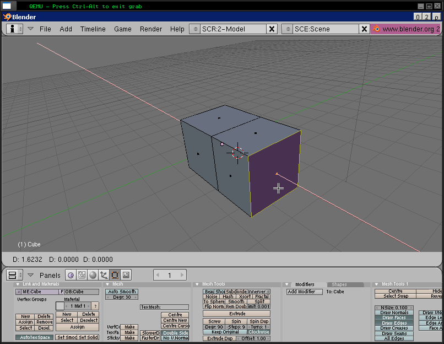Collapse the Link and Materials panel
This screenshot has height=344, width=444.
(x=18, y=284)
